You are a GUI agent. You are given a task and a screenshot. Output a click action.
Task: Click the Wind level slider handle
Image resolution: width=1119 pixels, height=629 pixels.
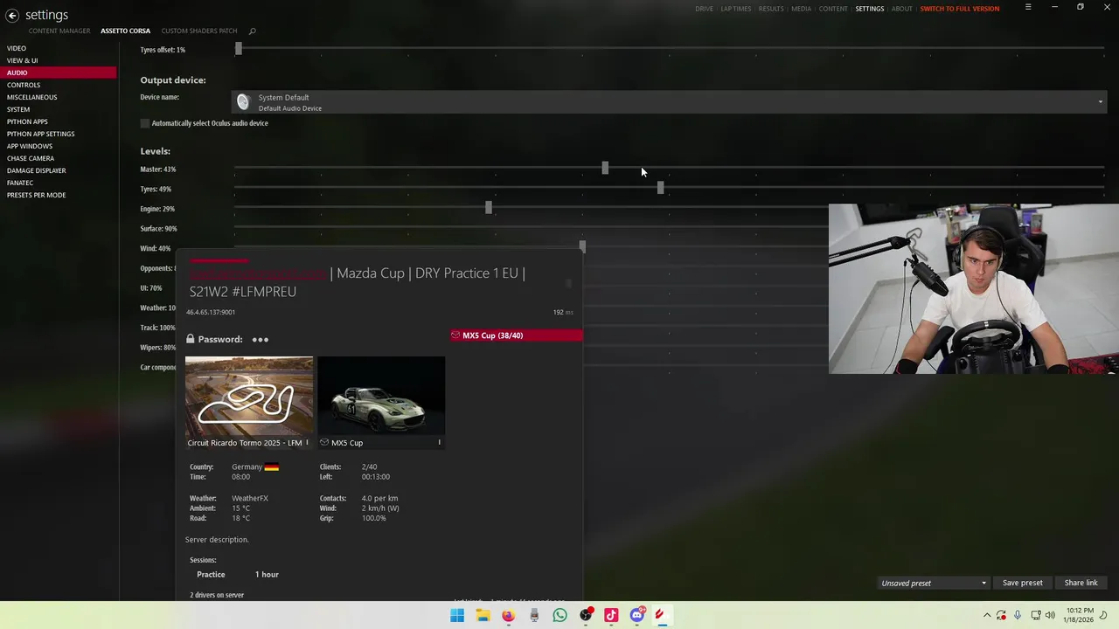[582, 246]
